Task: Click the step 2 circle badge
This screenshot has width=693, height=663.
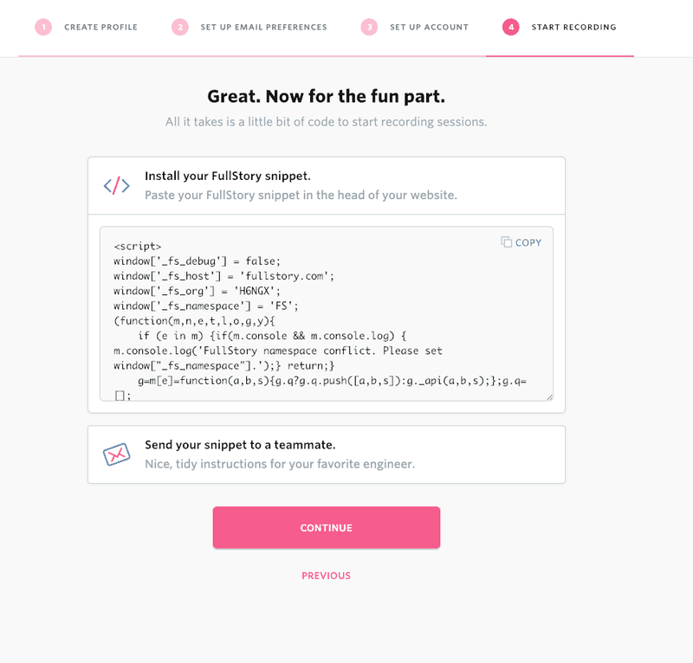Action: coord(180,27)
